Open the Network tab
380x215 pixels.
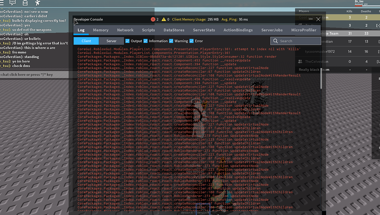[x=125, y=30]
